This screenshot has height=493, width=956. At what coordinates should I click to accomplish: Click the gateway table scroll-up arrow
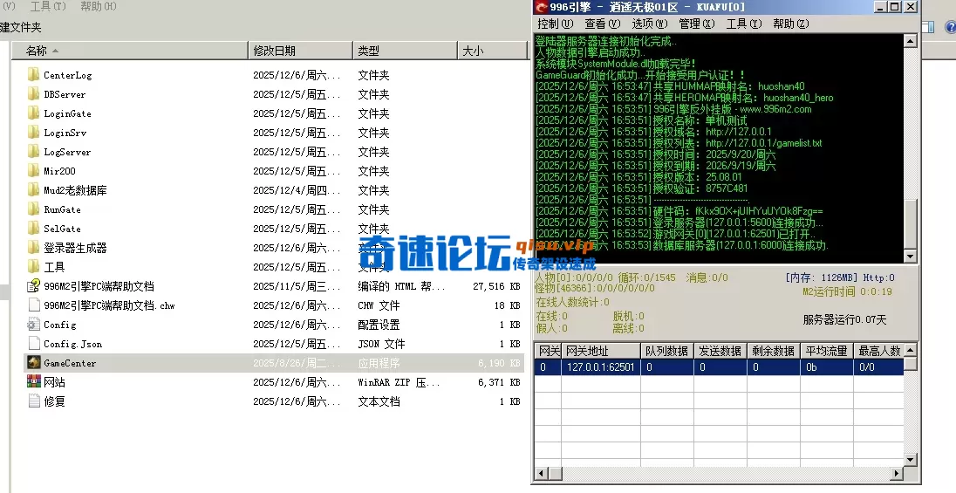(911, 350)
